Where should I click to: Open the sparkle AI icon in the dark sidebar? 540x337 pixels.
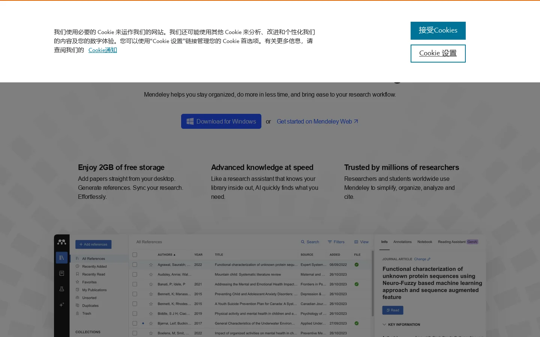click(62, 305)
